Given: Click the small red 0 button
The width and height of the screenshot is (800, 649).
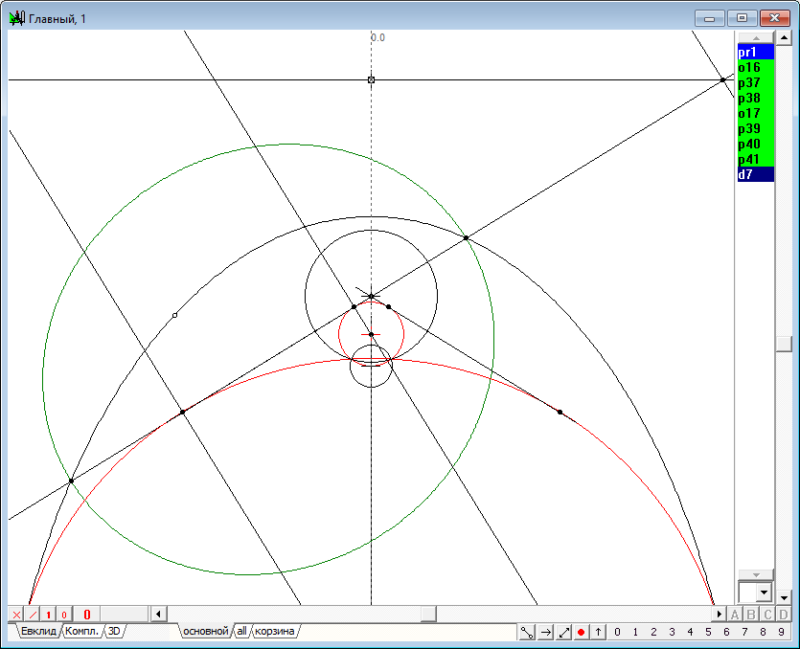Looking at the screenshot, I should (64, 615).
